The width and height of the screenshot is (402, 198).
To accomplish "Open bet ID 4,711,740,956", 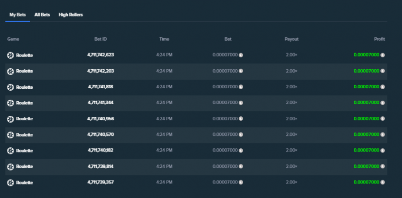I will [x=100, y=119].
